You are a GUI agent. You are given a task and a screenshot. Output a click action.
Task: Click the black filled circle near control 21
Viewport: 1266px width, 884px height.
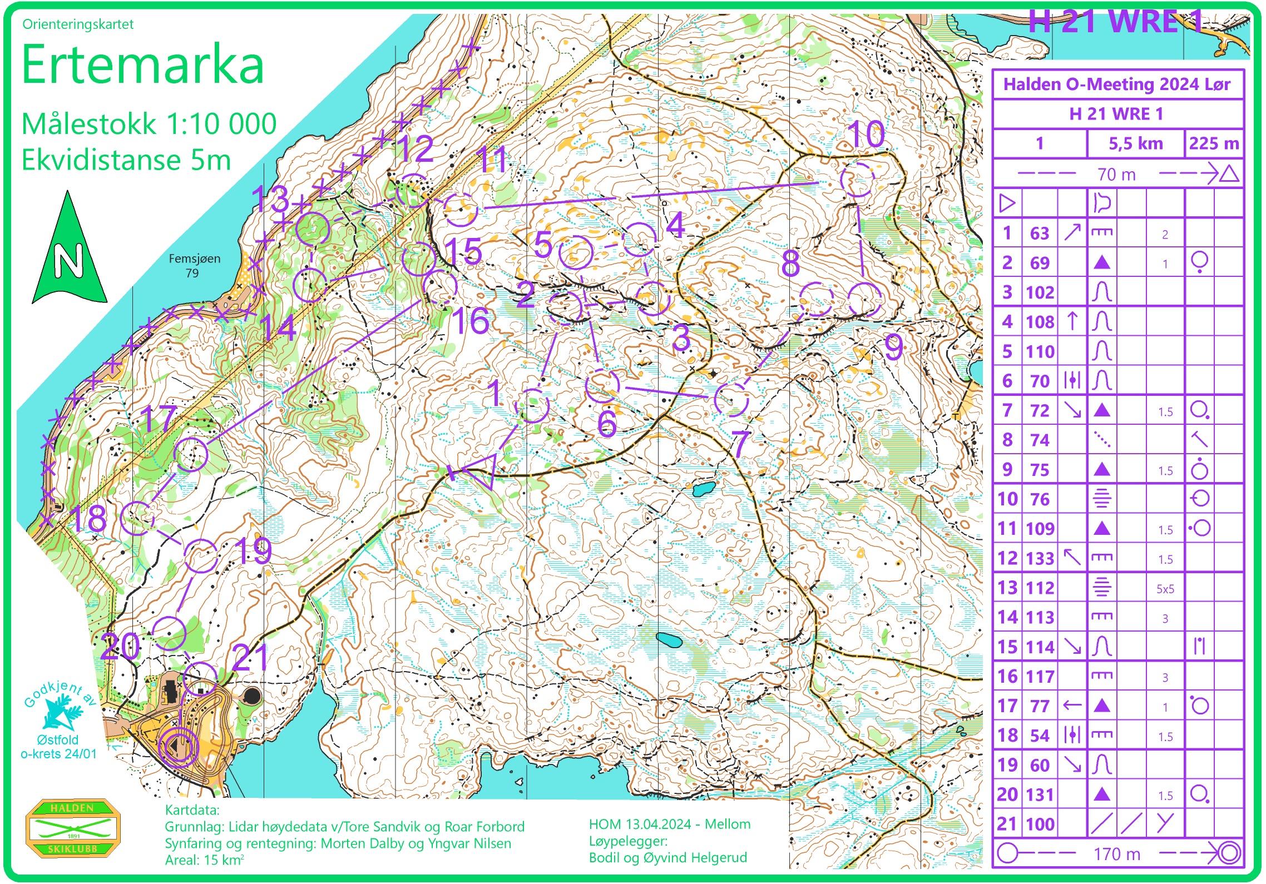click(252, 695)
